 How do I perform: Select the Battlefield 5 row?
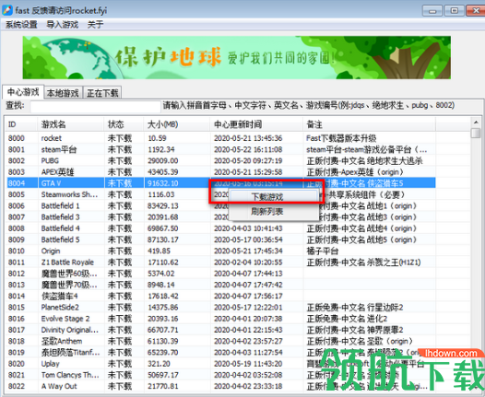coord(221,239)
